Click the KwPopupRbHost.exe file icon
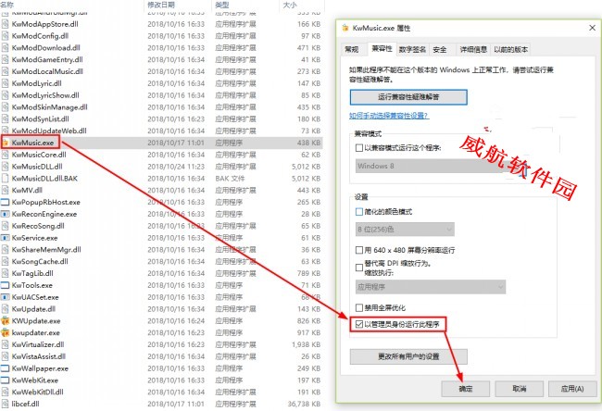This screenshot has height=411, width=602. coord(5,202)
